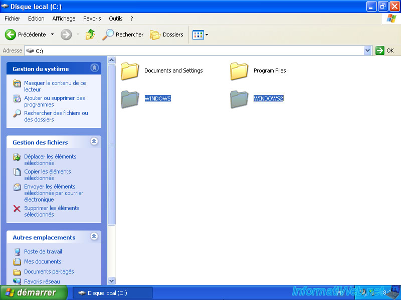Click Copier les éléments sélectionnés link
The height and width of the screenshot is (300, 401).
coord(47,174)
